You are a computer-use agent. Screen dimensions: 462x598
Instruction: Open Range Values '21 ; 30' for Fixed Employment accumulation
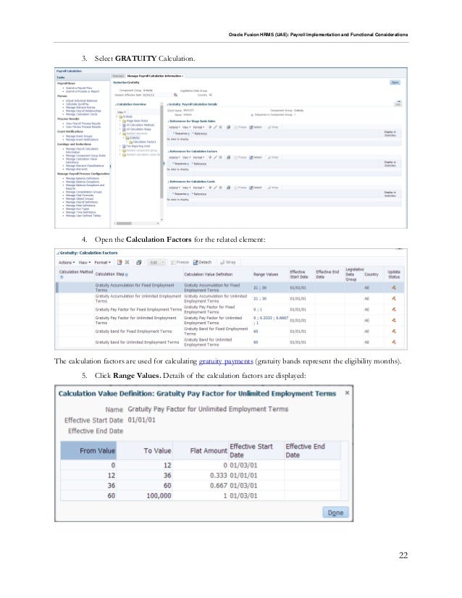click(x=260, y=287)
